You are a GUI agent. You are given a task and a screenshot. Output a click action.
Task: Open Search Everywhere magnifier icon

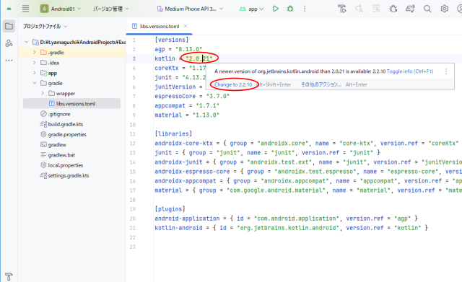point(427,9)
